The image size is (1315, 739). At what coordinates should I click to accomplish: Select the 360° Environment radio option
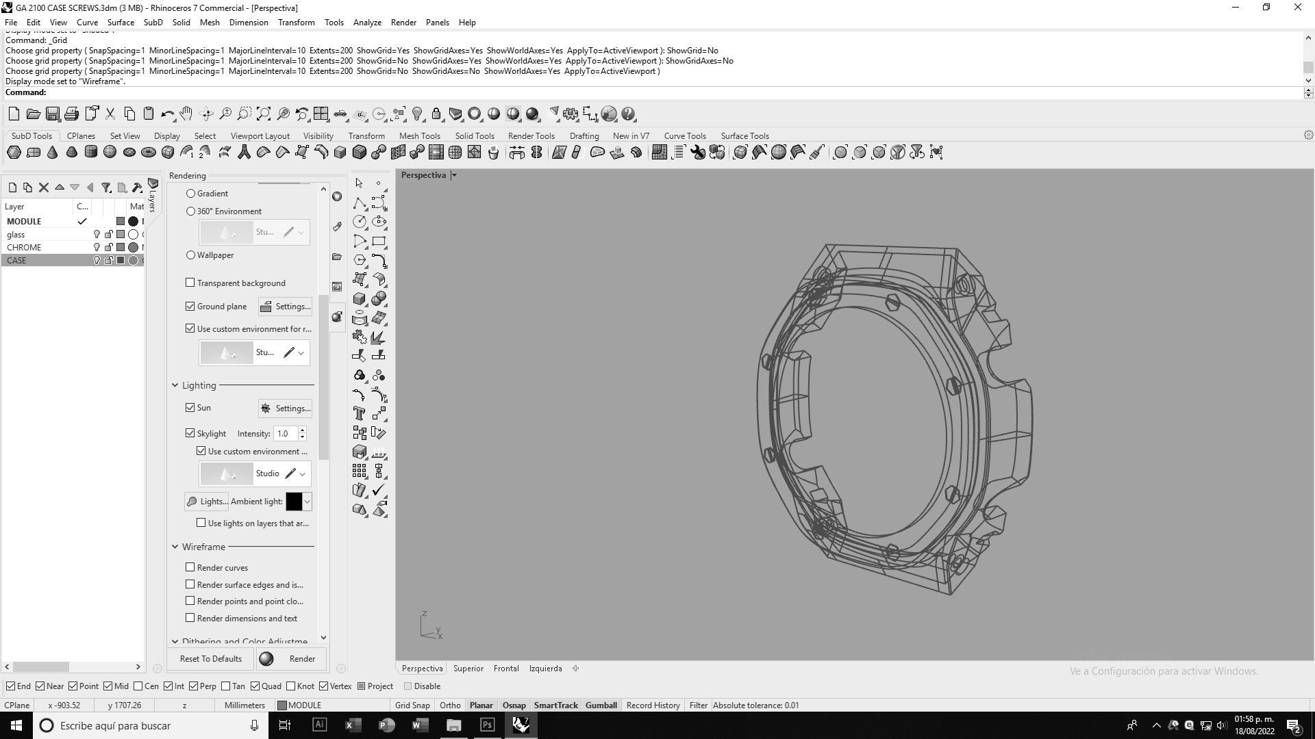click(x=191, y=211)
